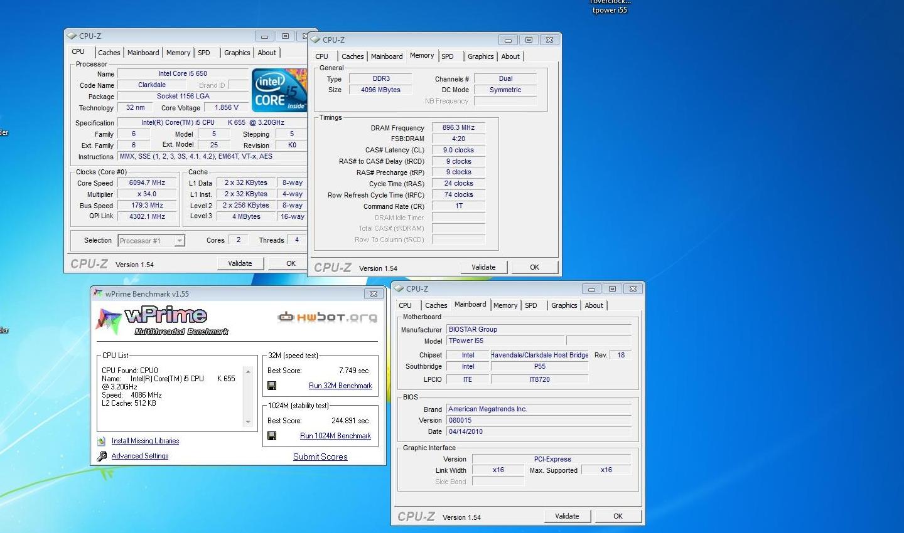Screen dimensions: 904x533
Task: Open Mainboard tab in CPU window
Action: tap(143, 53)
